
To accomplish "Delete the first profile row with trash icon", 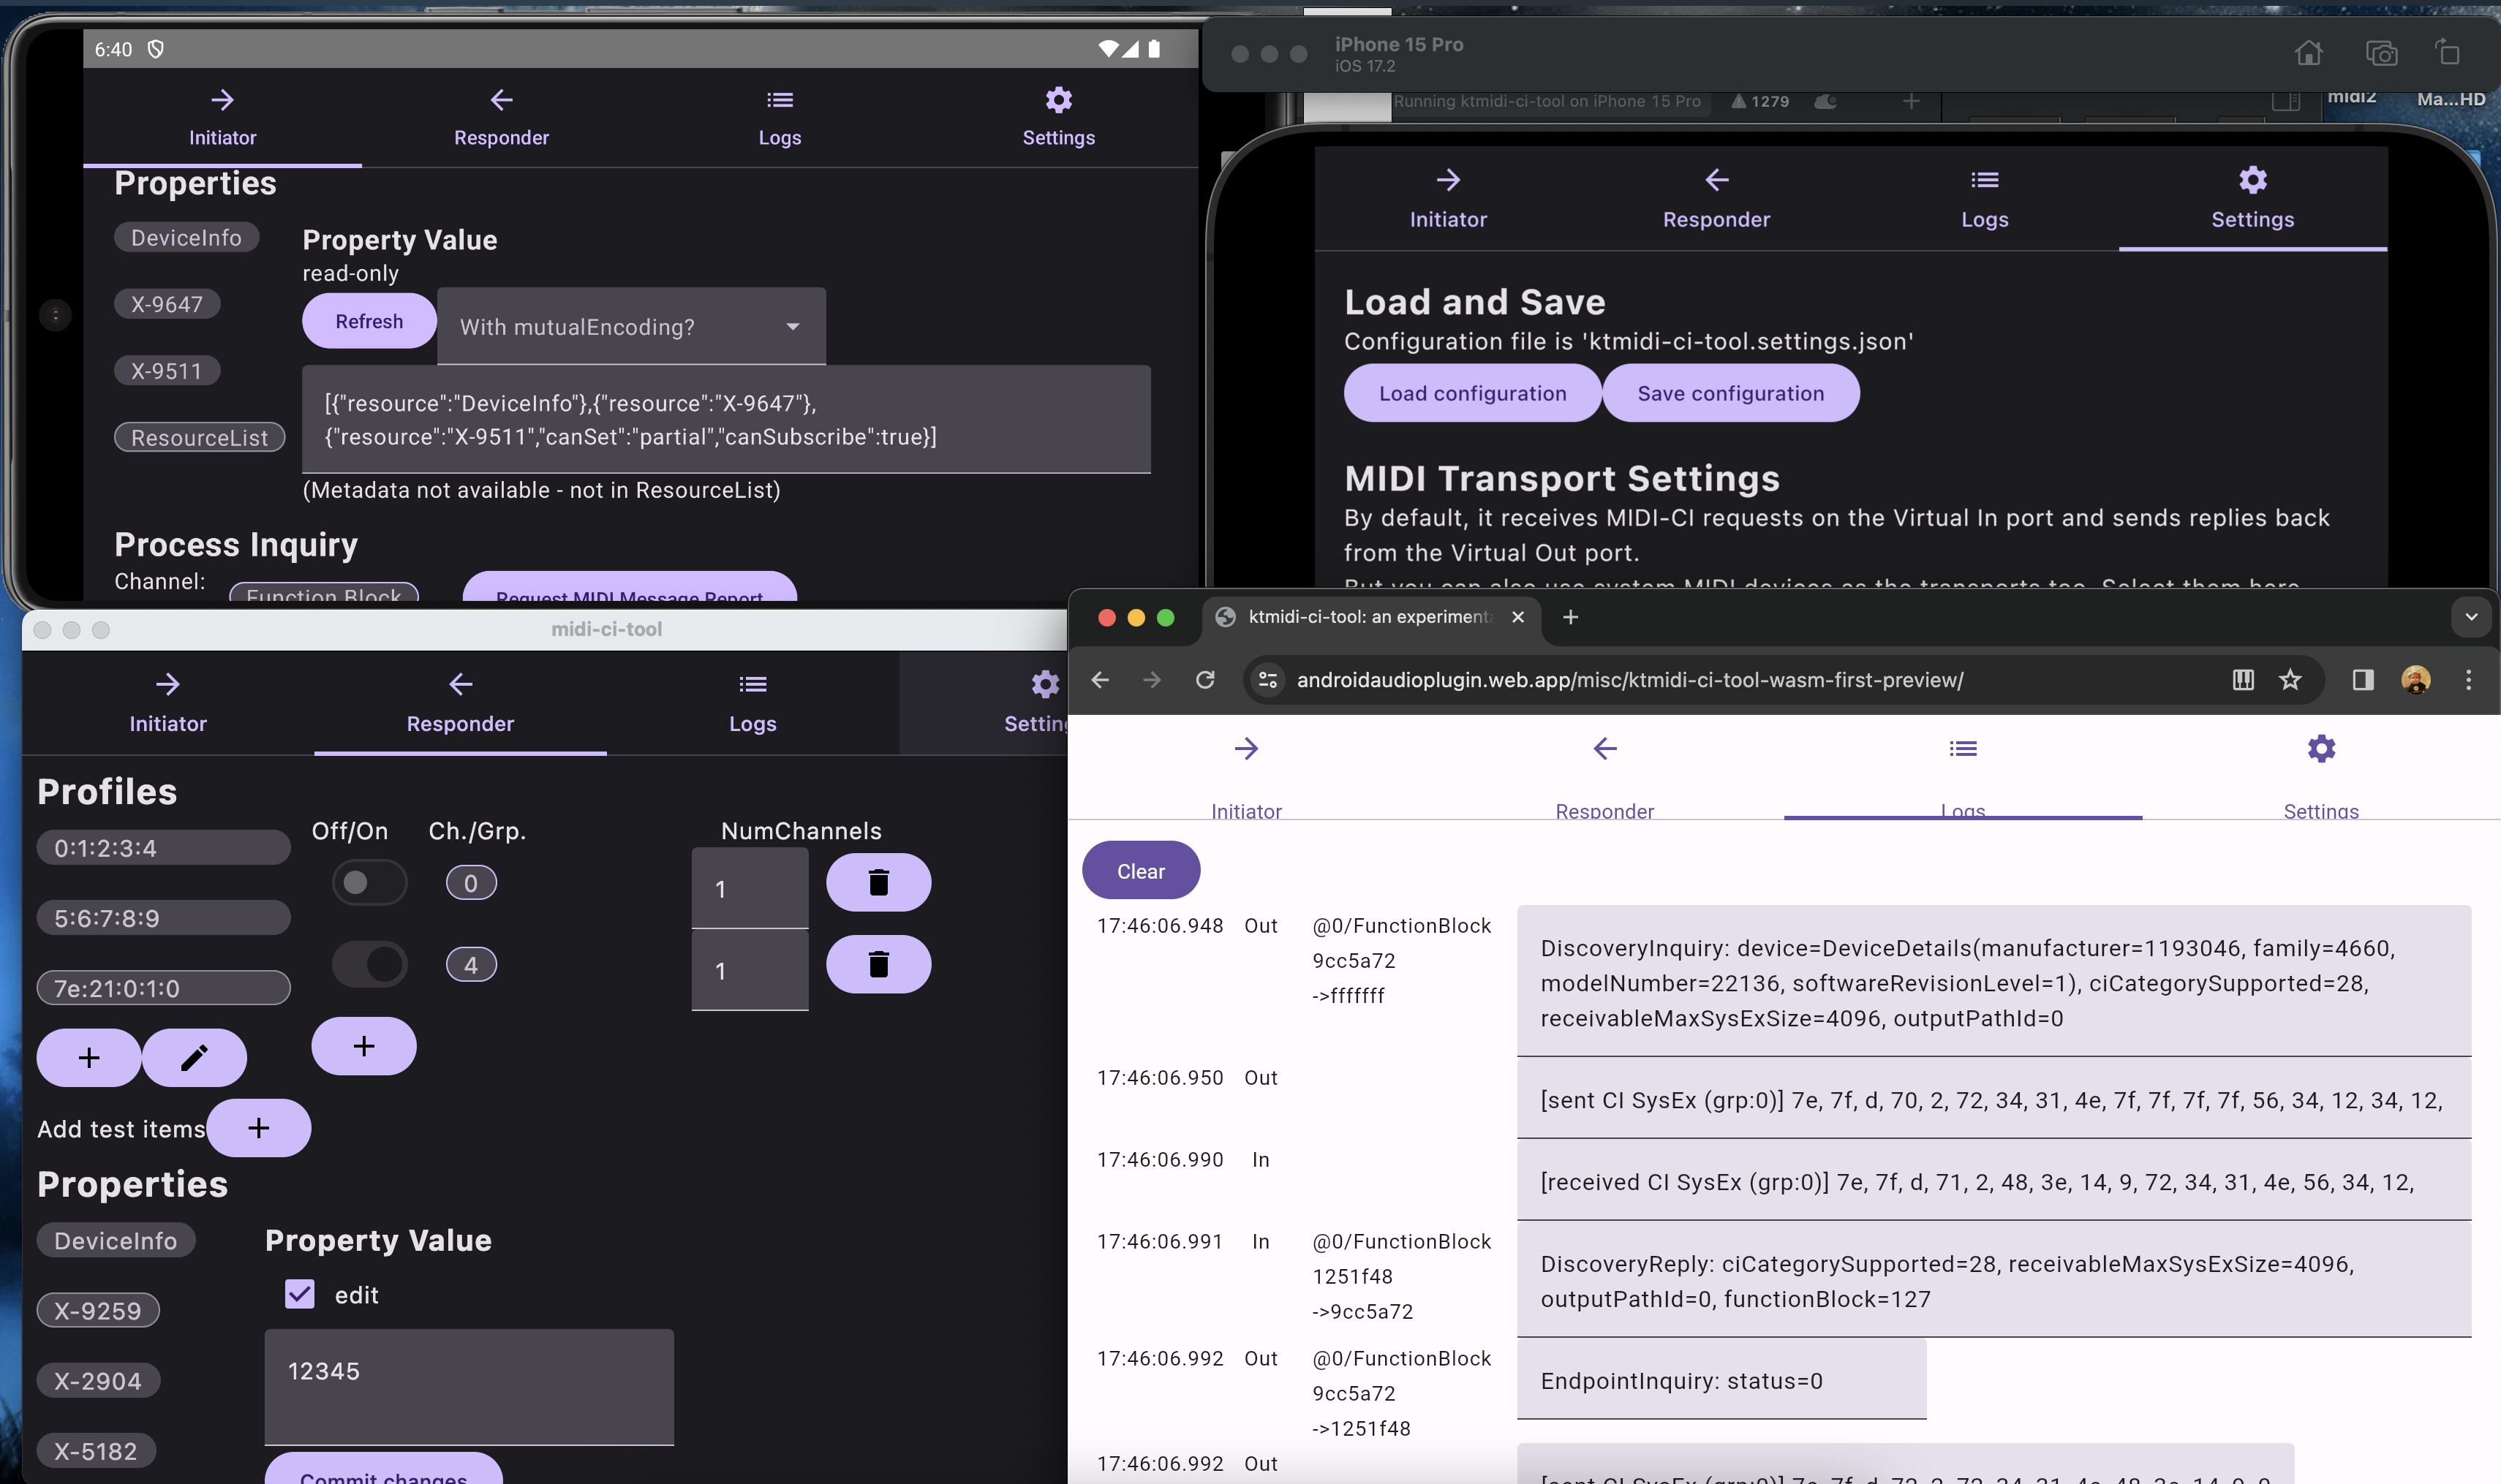I will [878, 882].
